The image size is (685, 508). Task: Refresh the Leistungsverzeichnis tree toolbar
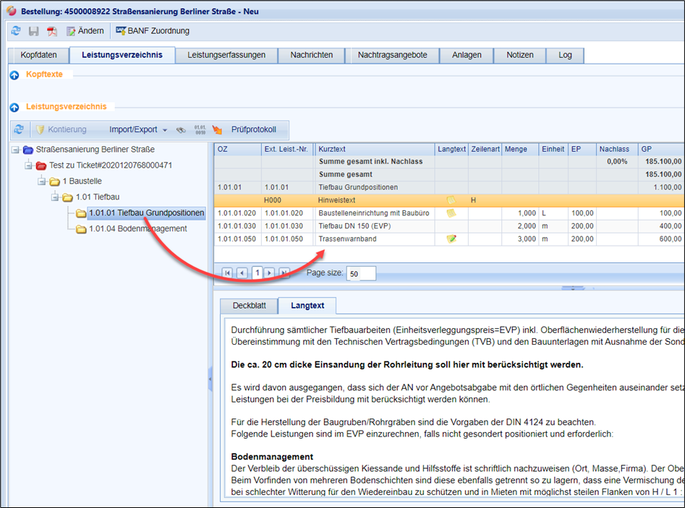click(20, 130)
